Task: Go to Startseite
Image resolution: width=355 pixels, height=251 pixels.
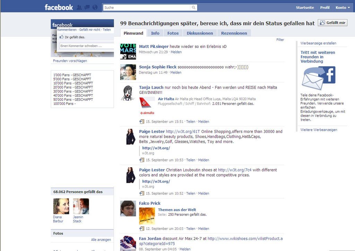Action: [305, 8]
